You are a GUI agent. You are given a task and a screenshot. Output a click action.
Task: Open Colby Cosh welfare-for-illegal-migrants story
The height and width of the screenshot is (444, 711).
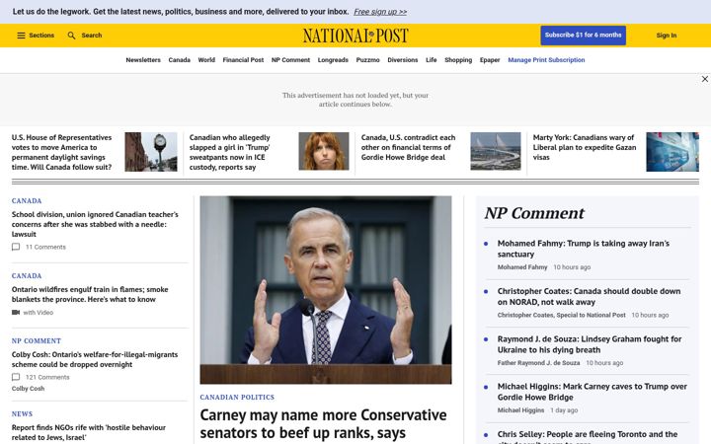[x=95, y=360]
